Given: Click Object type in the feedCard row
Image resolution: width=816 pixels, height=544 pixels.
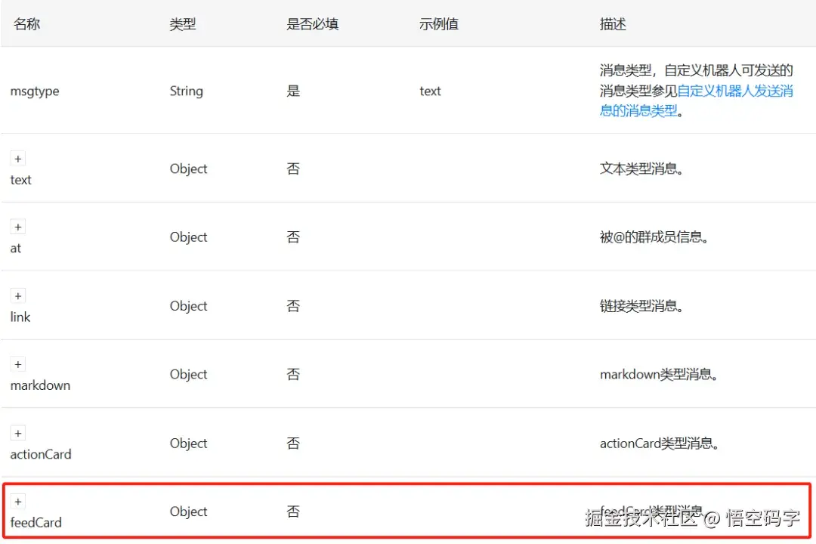Looking at the screenshot, I should pos(188,512).
